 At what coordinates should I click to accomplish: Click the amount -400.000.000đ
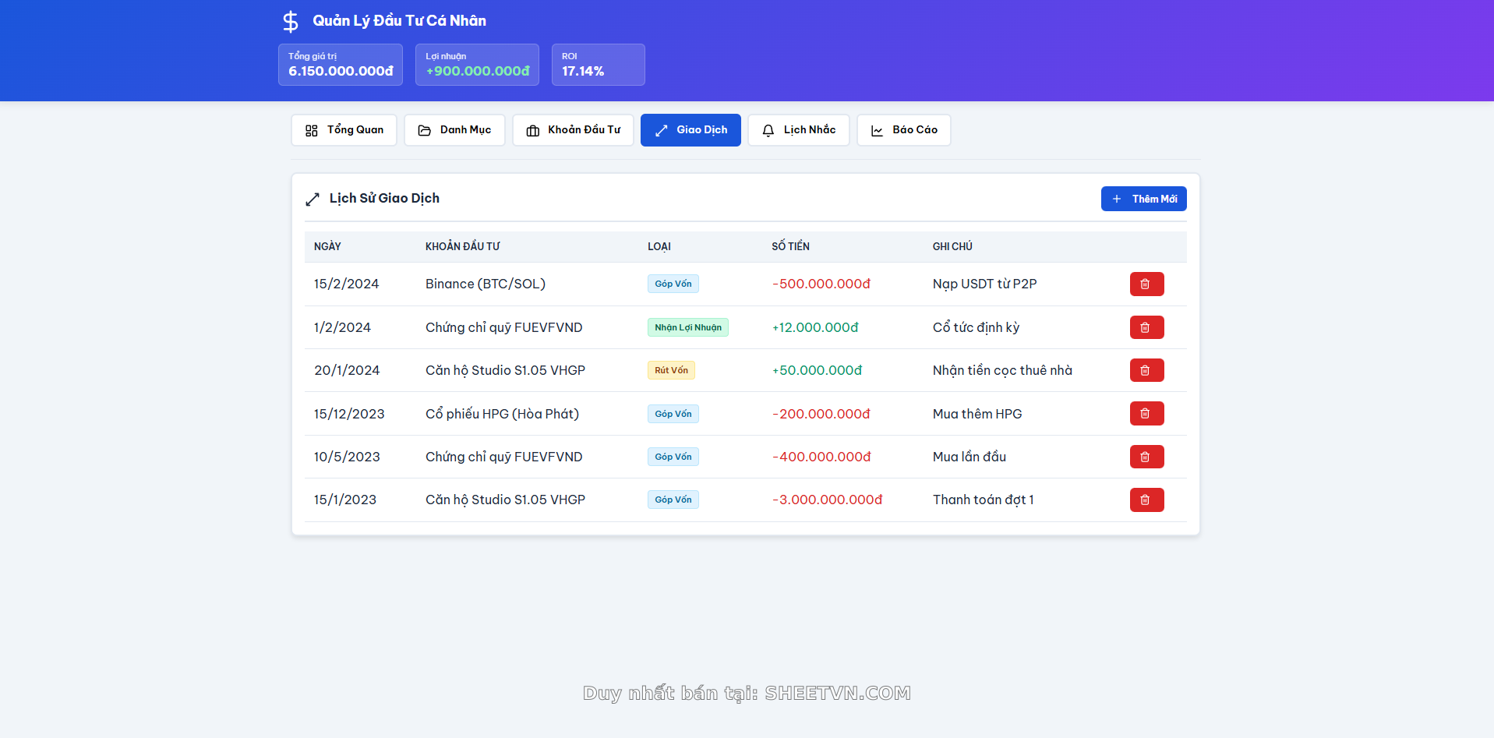pos(821,457)
